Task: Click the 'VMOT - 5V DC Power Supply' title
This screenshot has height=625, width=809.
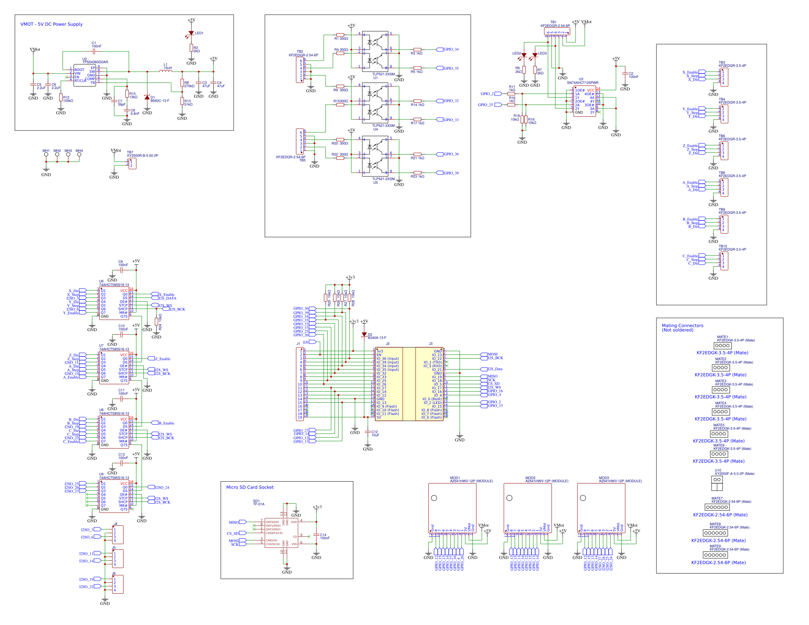Action: coord(51,25)
